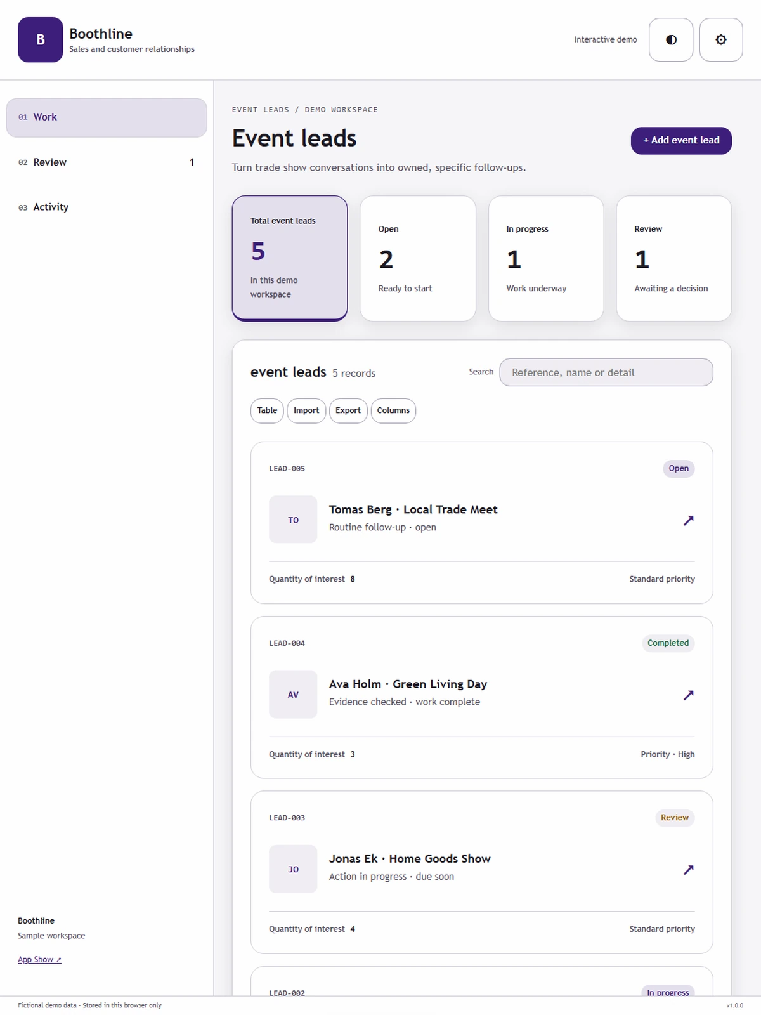Click the AV avatar for Ava Holm
The image size is (761, 1015).
(x=293, y=694)
